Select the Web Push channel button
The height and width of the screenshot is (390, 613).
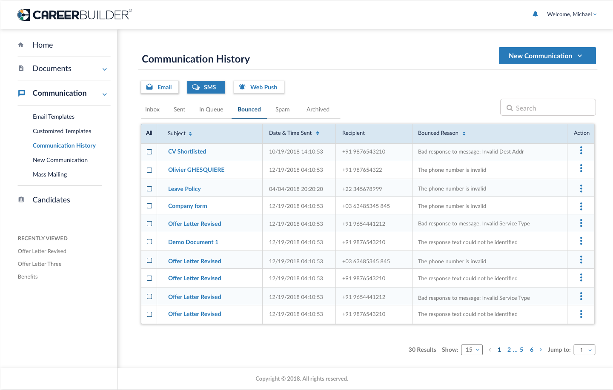pos(259,87)
